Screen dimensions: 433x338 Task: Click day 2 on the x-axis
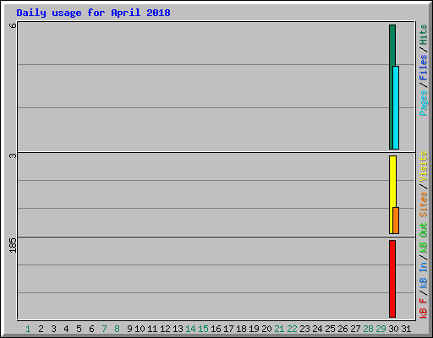41,329
